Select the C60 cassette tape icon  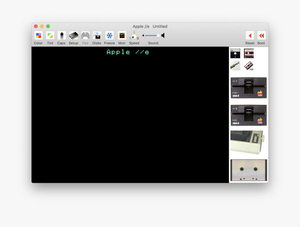tap(249, 66)
